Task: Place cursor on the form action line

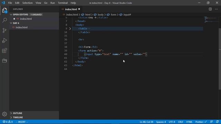Action: tap(91, 51)
